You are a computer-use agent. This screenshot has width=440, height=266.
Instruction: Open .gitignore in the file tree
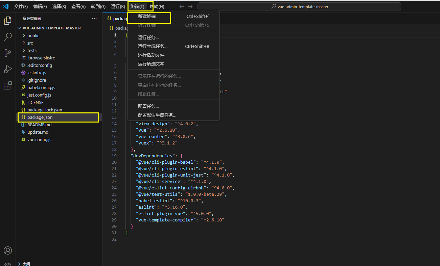click(x=59, y=80)
